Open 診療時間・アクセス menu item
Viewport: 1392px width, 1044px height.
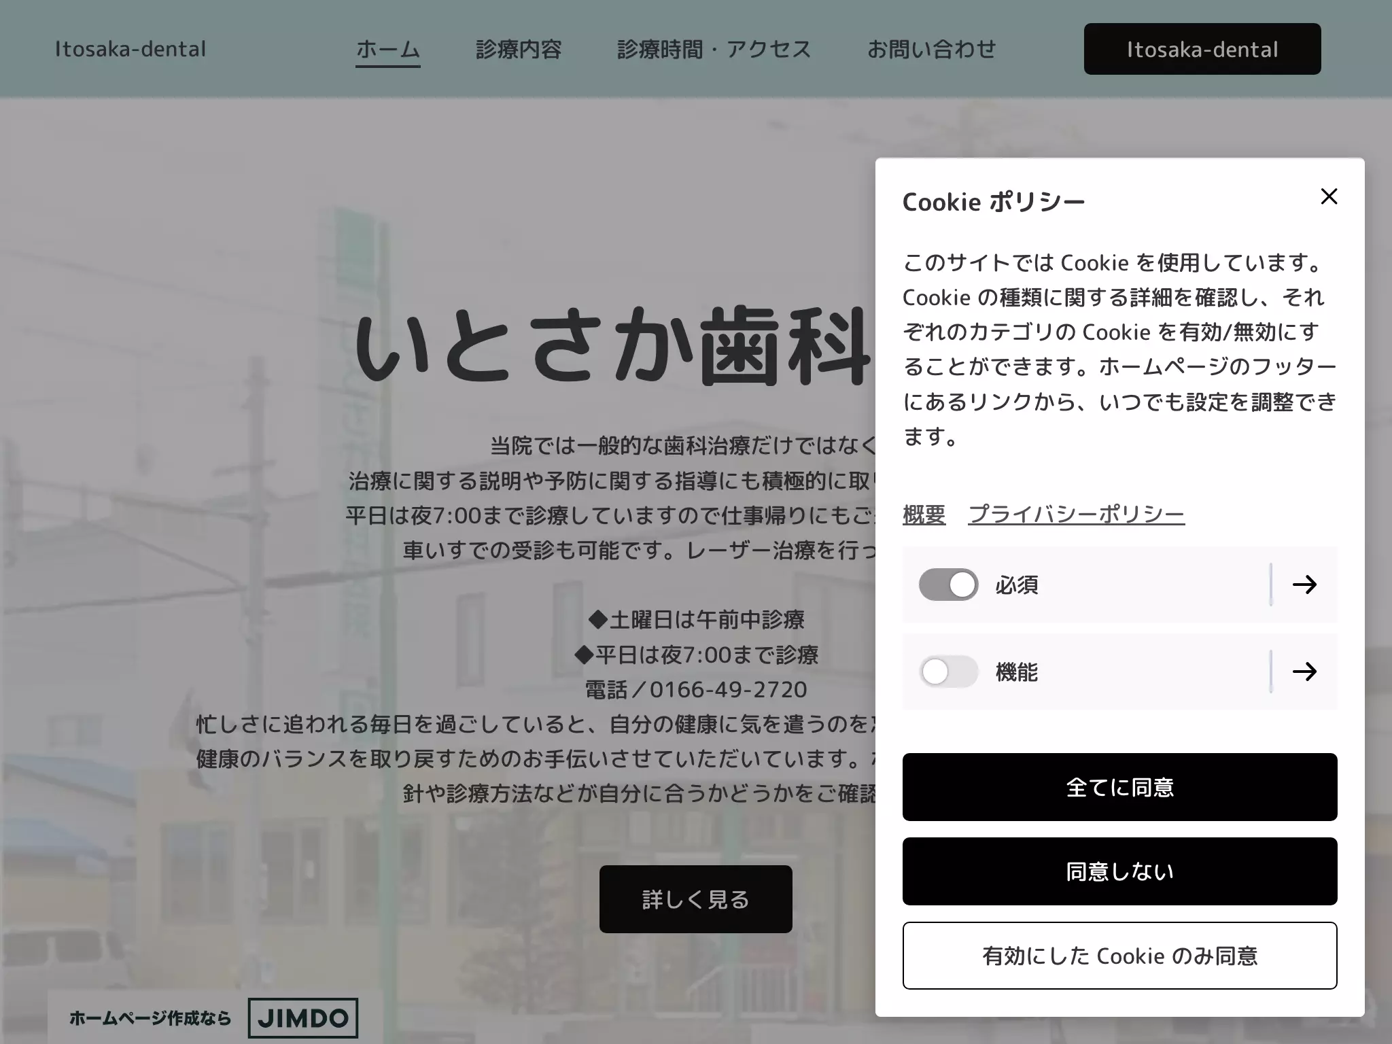click(x=714, y=50)
